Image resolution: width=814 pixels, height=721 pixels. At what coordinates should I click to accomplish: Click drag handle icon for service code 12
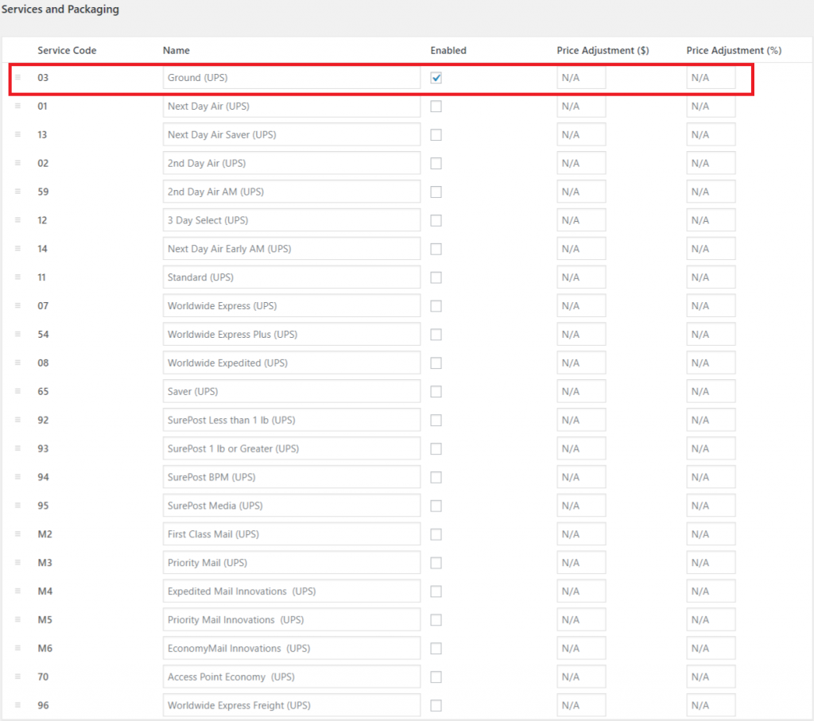click(17, 220)
